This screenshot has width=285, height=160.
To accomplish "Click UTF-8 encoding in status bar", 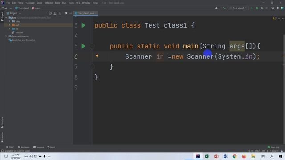I will pyautogui.click(x=265, y=151).
